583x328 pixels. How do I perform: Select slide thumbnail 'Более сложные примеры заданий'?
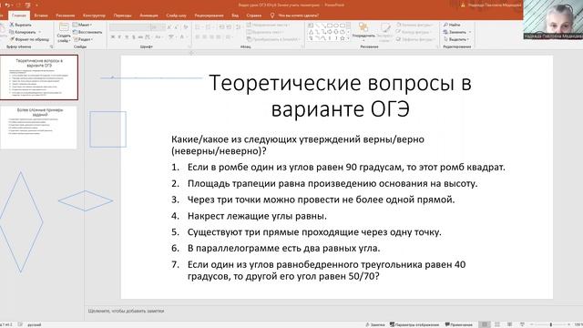pyautogui.click(x=39, y=128)
